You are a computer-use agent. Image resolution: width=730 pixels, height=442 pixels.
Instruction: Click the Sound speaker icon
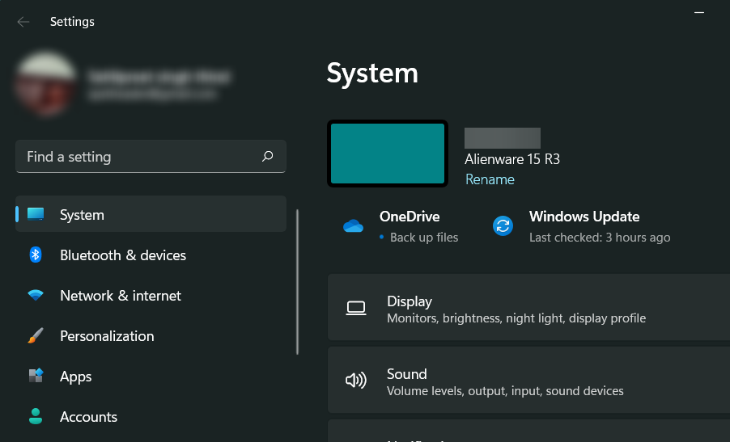point(355,381)
